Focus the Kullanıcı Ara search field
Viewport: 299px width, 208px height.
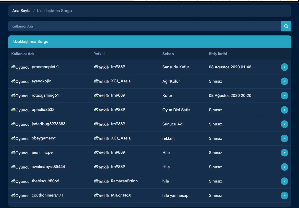coord(144,26)
